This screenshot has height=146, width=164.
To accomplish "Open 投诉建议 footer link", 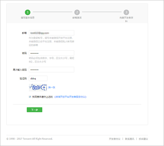I will pyautogui.click(x=143, y=139).
